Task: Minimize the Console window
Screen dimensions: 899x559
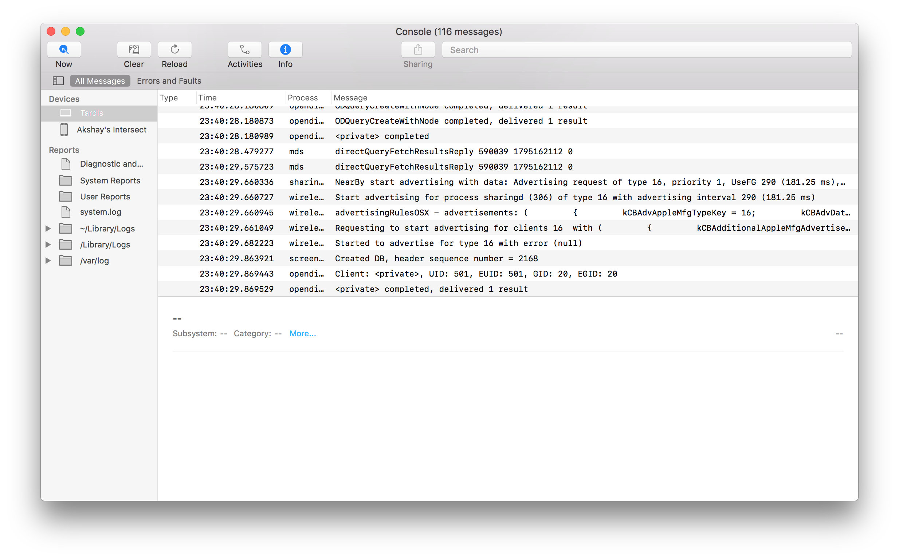Action: 66,31
